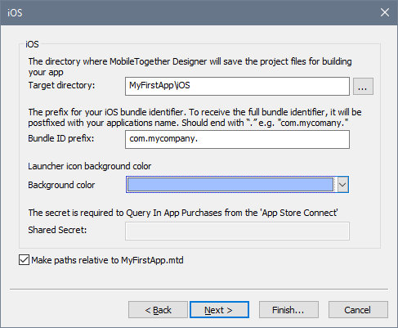Go back with the Back button
Screen dimensions: 398x328
pyautogui.click(x=158, y=310)
